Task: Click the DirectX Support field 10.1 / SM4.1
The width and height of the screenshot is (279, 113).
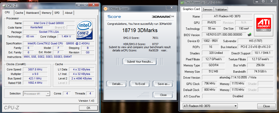Action: tap(262, 53)
